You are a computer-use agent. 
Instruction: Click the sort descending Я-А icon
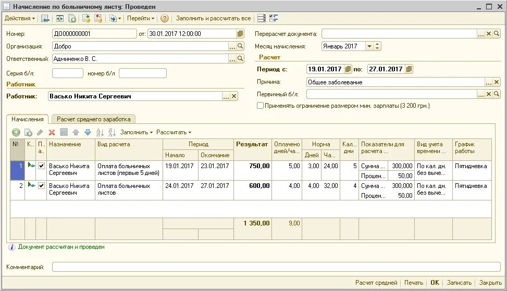(112, 132)
